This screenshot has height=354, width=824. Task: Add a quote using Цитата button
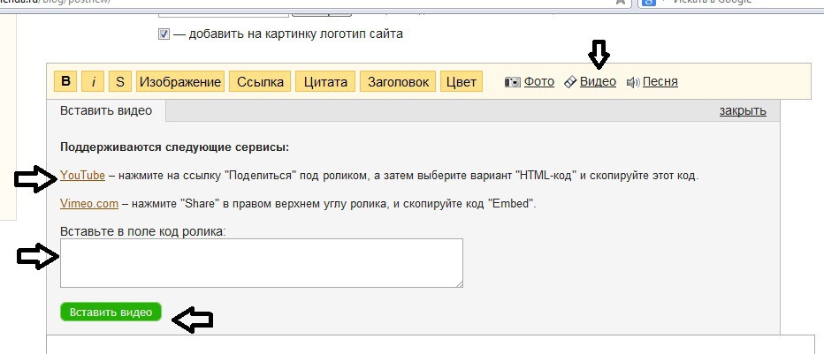[x=325, y=82]
